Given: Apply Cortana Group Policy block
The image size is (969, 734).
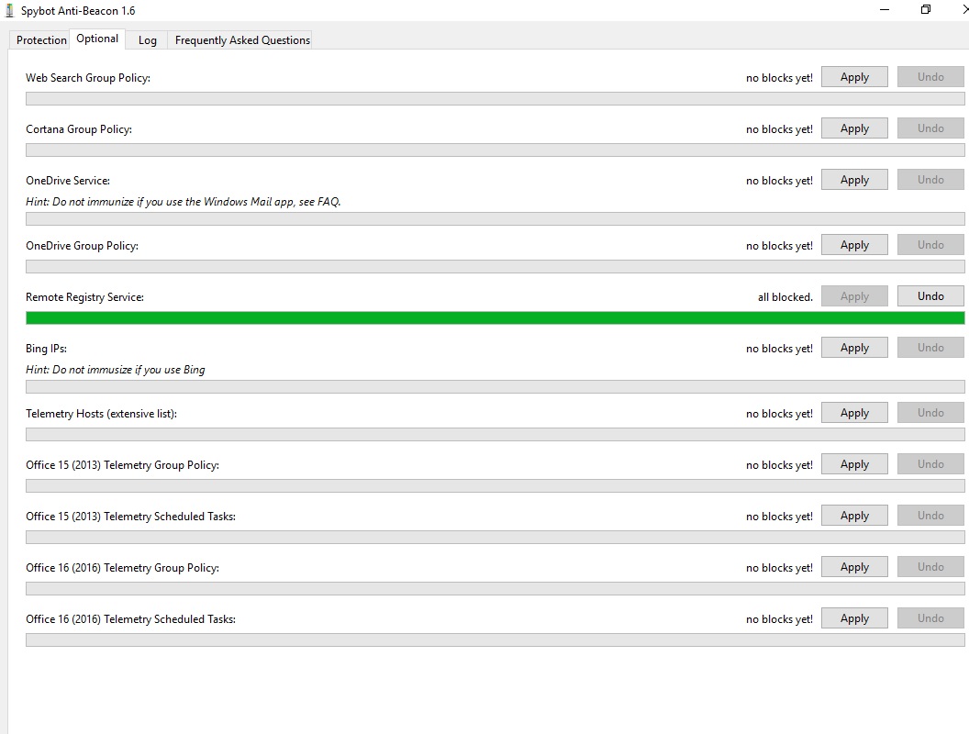Looking at the screenshot, I should pos(854,128).
